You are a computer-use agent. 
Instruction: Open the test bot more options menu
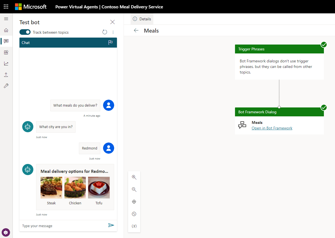point(113,32)
